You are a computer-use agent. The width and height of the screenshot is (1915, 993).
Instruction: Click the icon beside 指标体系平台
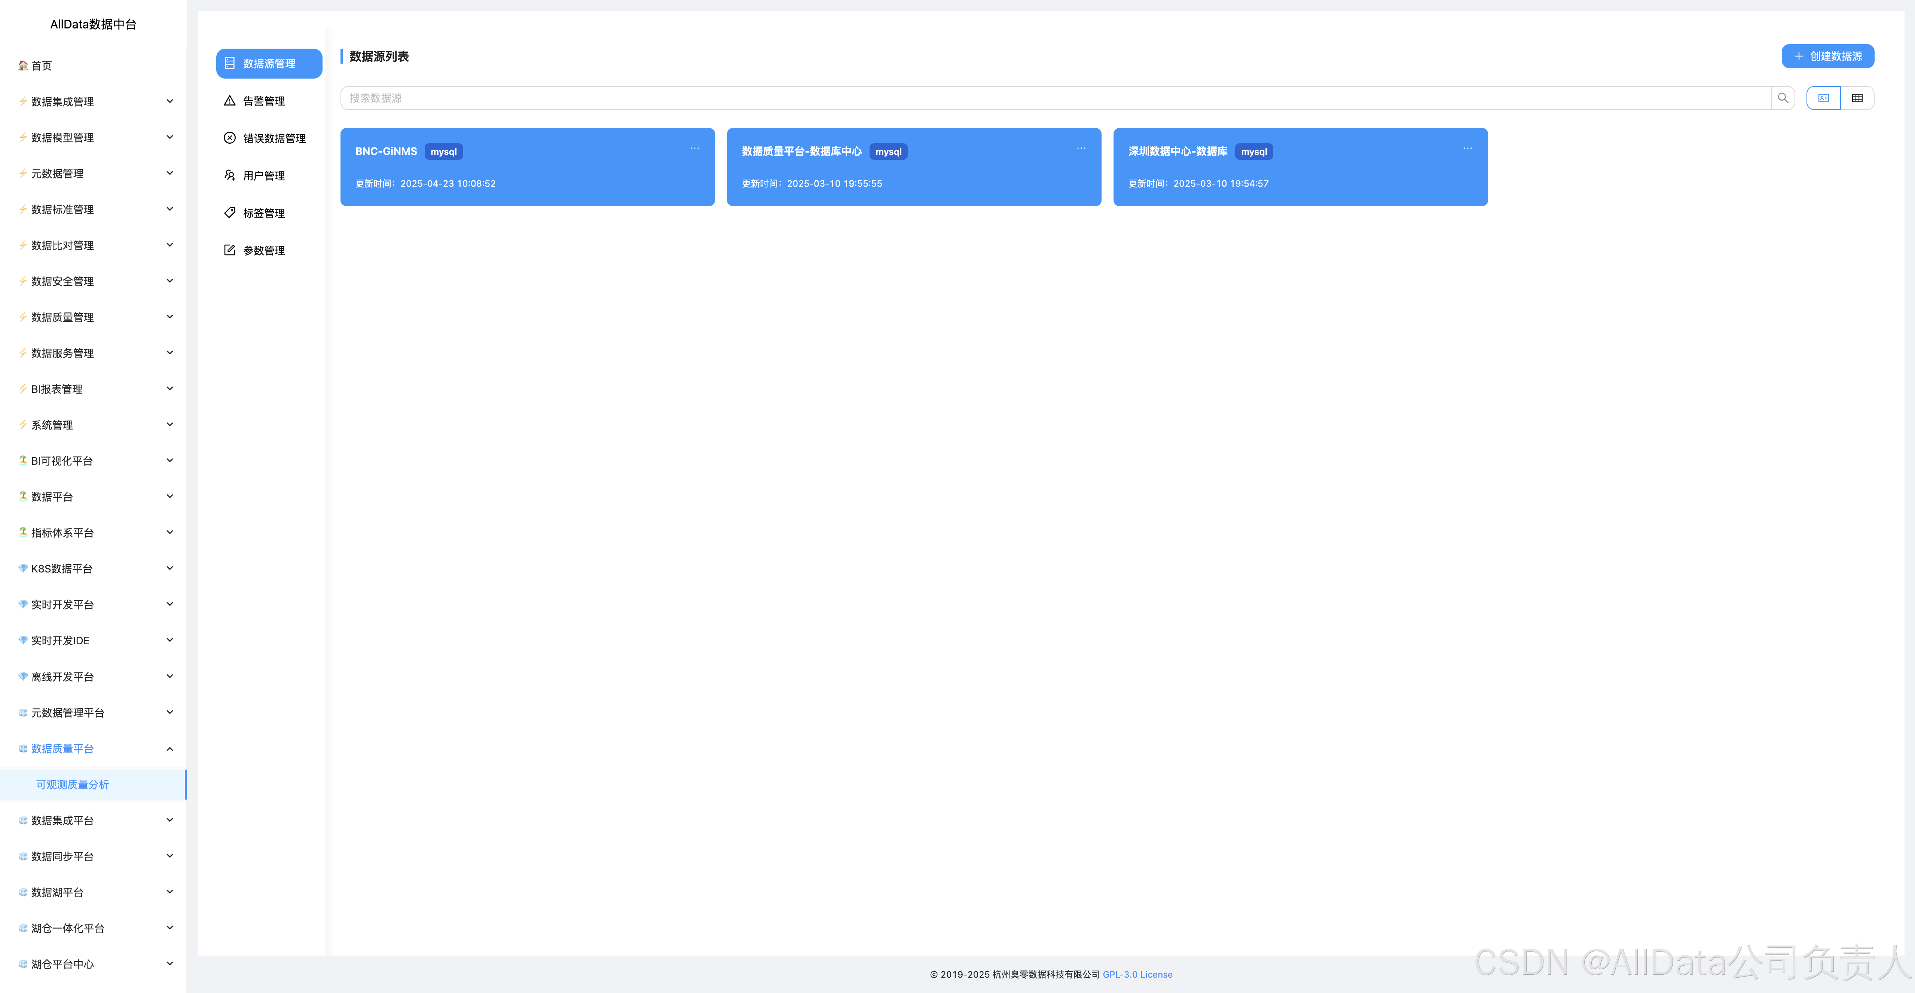[x=23, y=533]
